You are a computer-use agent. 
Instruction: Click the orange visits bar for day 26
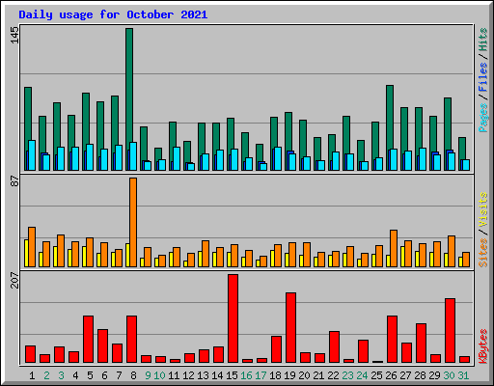point(394,248)
